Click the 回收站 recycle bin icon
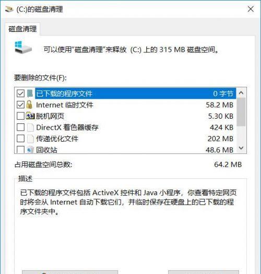The height and width of the screenshot is (274, 261). (x=30, y=150)
